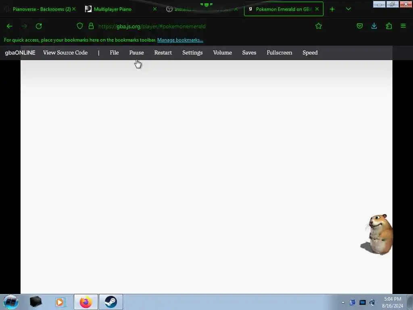Screen dimensions: 413x310
Task: Open the Windows Start orb
Action: coord(11,302)
